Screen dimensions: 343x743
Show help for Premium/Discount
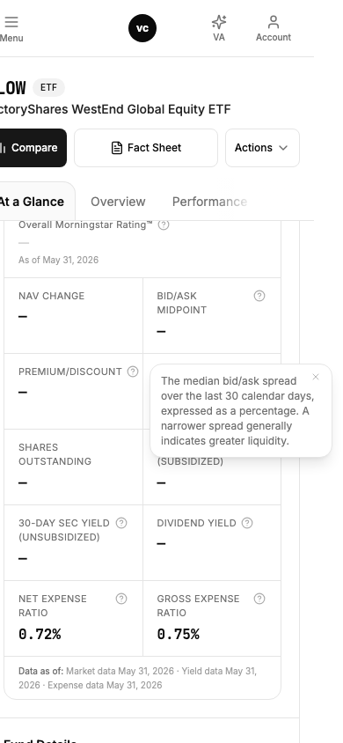pos(133,371)
